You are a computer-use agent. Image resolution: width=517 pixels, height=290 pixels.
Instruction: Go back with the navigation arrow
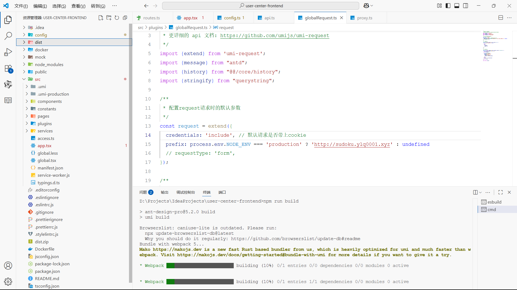(146, 6)
